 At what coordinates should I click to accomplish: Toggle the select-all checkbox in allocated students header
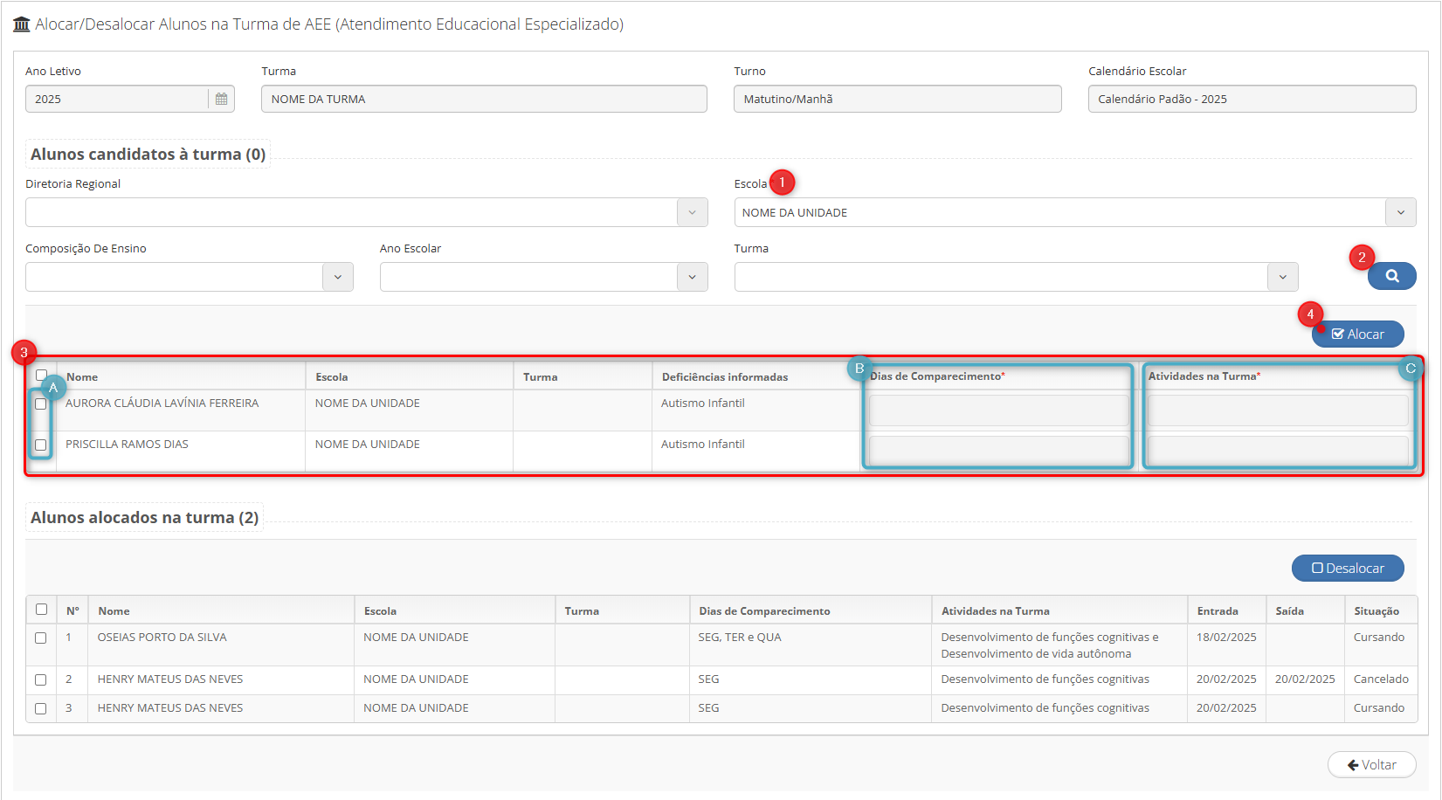(41, 610)
